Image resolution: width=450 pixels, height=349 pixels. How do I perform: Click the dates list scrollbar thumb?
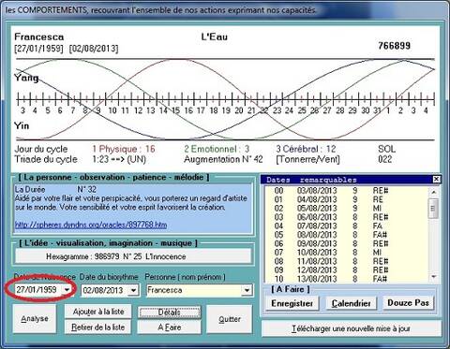[433, 208]
